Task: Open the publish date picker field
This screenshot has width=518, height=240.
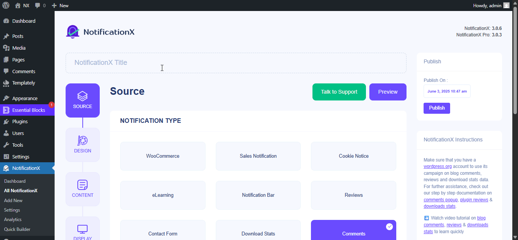Action: click(447, 91)
